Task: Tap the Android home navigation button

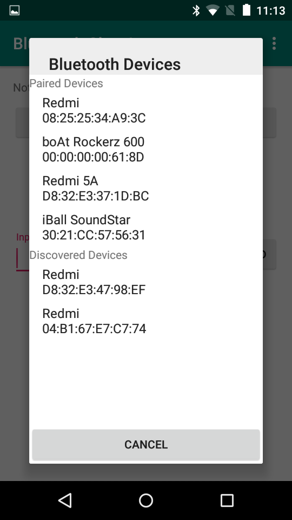Action: (146, 500)
